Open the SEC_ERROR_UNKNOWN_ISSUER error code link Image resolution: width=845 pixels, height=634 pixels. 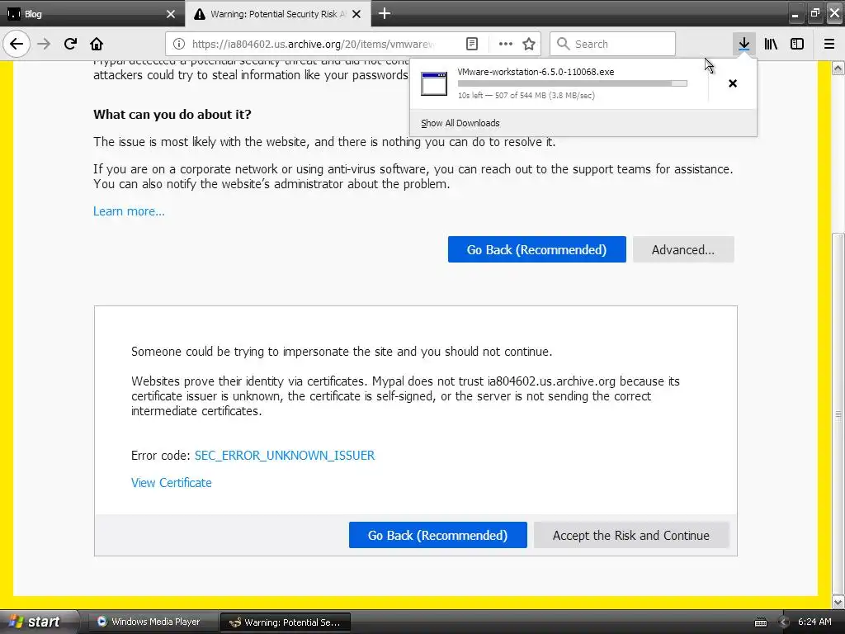pos(285,455)
